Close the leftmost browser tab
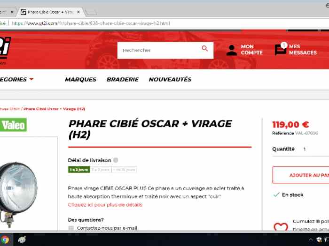This screenshot has height=246, width=329. point(12,12)
